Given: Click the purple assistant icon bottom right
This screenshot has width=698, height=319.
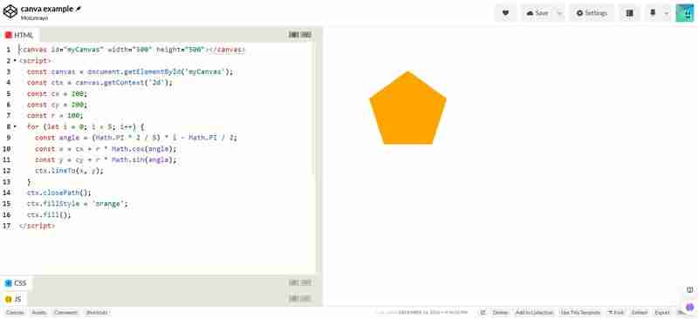Looking at the screenshot, I should [x=690, y=307].
